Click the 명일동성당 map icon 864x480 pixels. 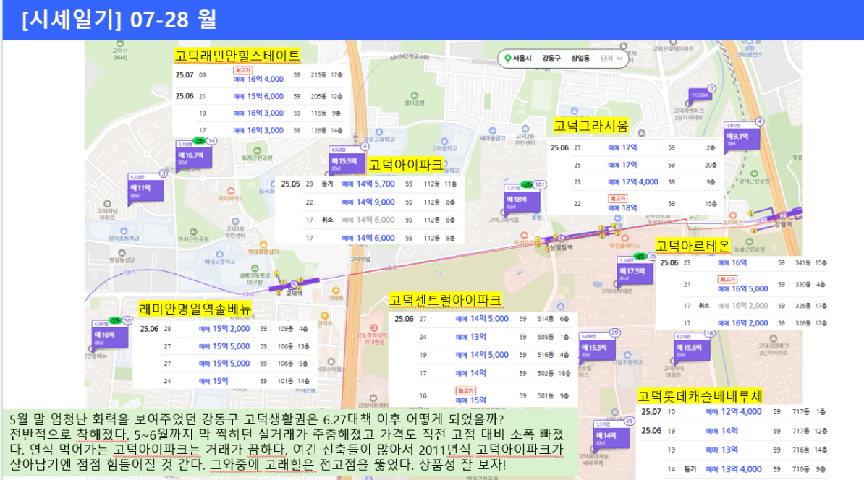click(x=122, y=253)
